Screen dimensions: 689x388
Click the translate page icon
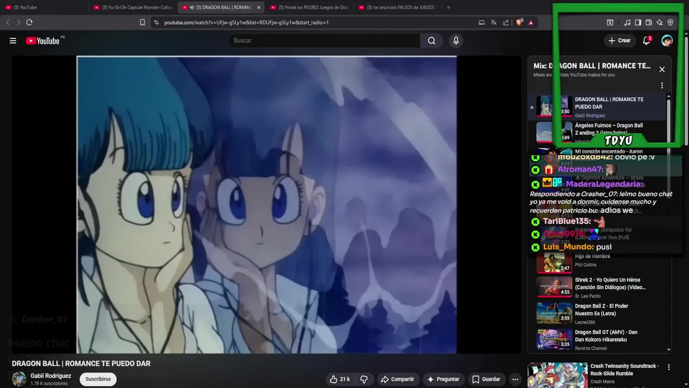tap(494, 22)
